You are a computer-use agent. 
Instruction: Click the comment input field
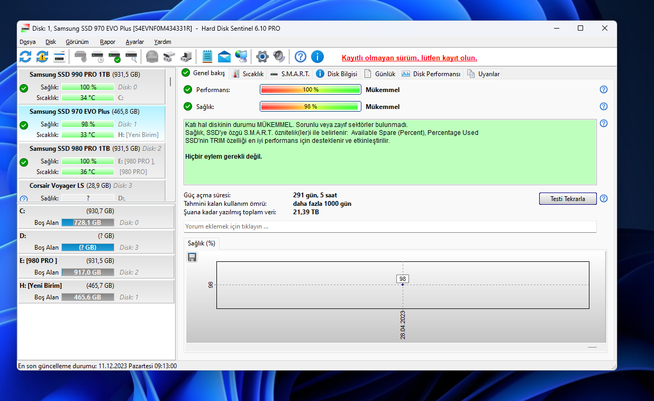[390, 226]
